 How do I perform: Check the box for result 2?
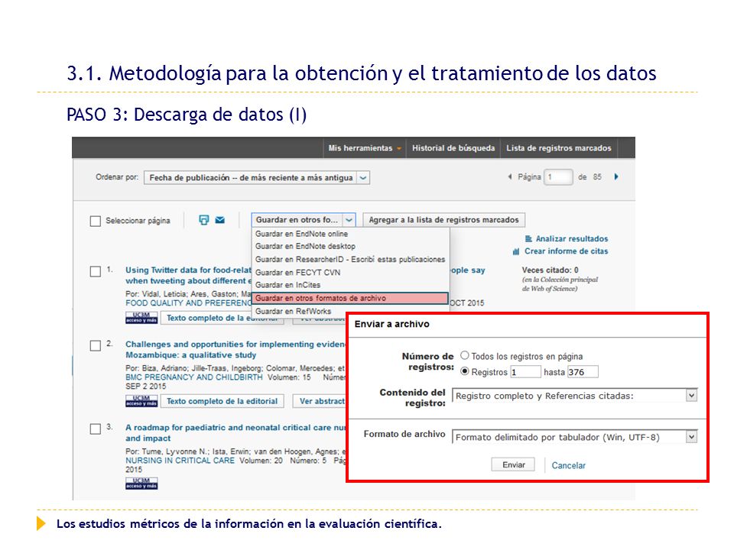pos(95,345)
